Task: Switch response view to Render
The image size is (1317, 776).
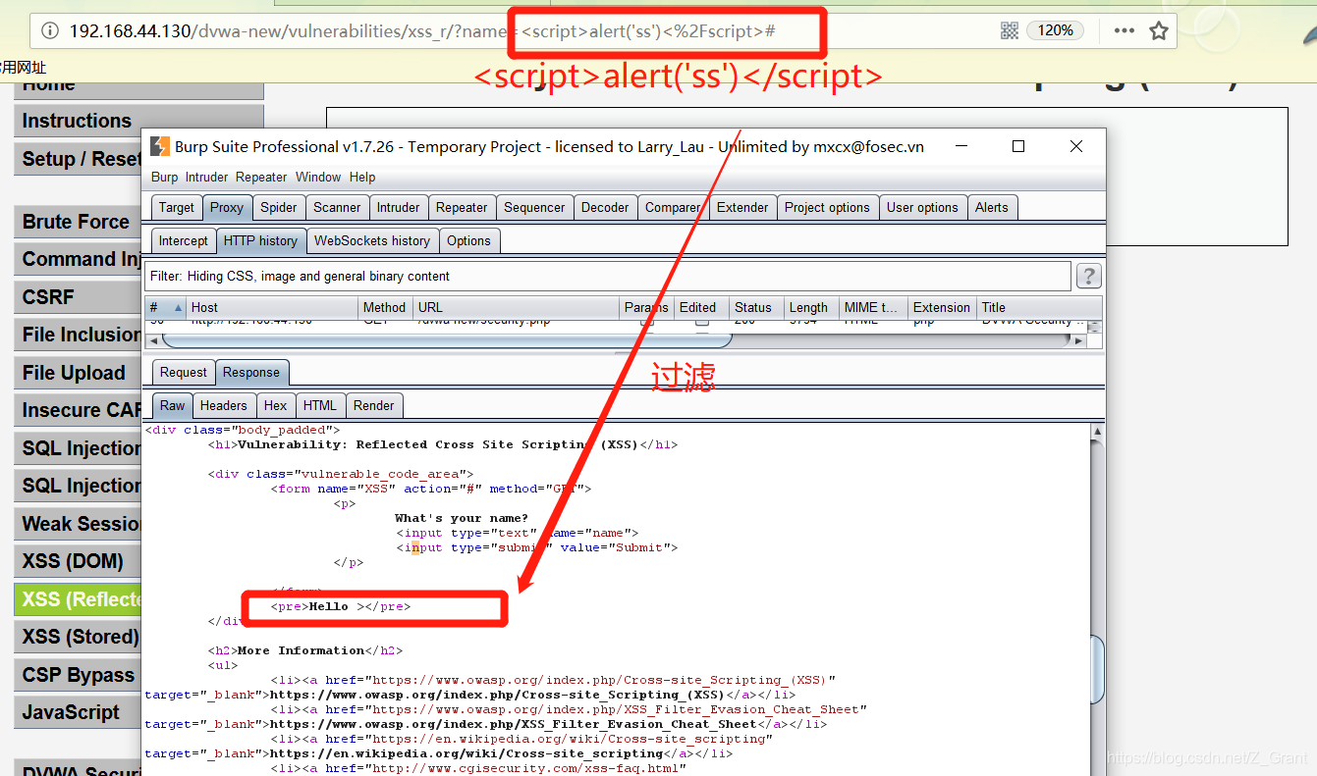Action: (x=374, y=405)
